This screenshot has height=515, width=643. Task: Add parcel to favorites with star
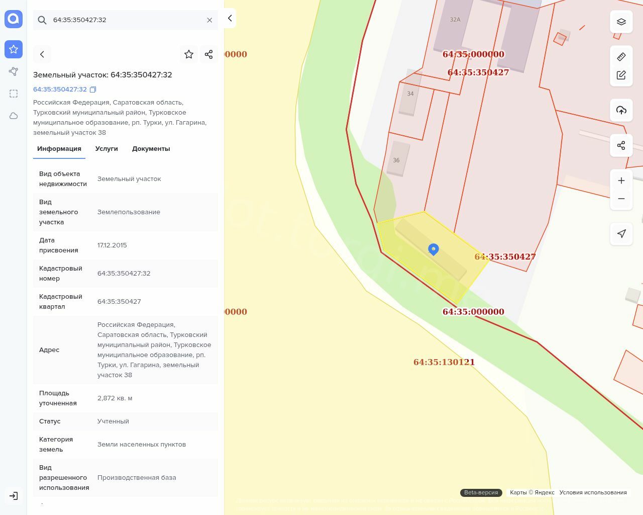189,54
